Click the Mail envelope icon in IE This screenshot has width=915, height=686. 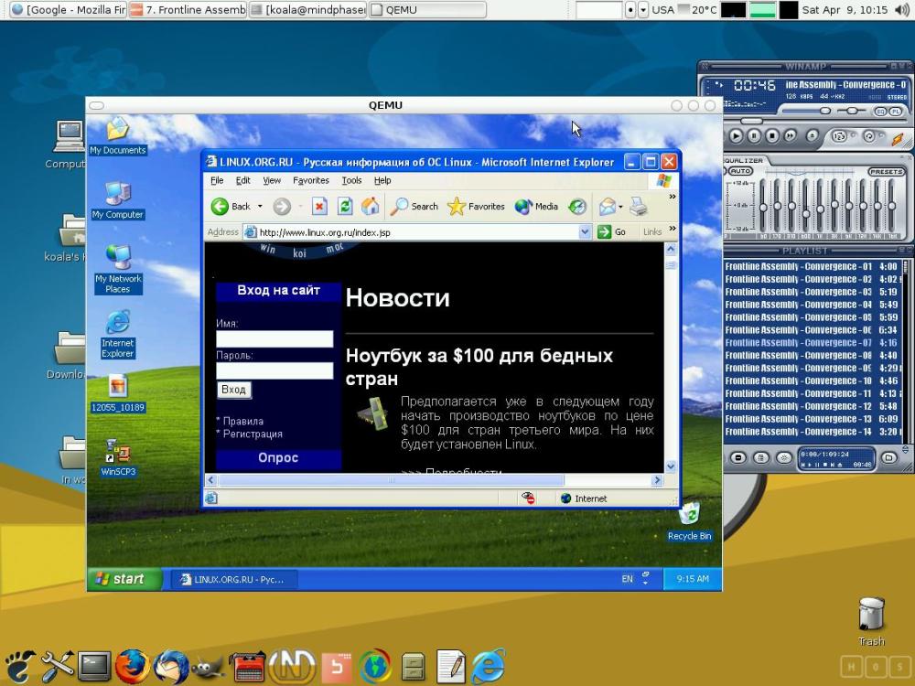pyautogui.click(x=608, y=207)
